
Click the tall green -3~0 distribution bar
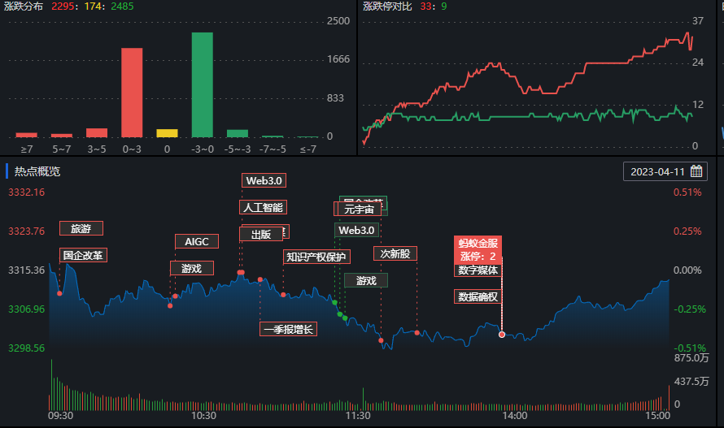point(202,85)
